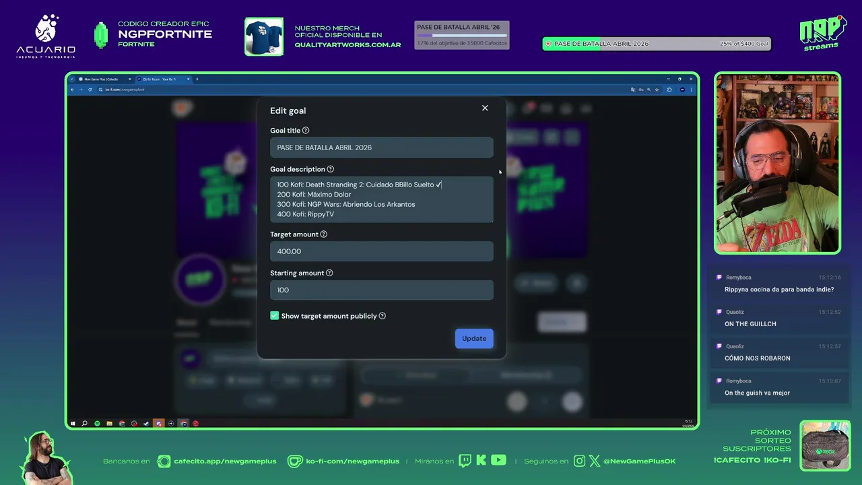
Task: Click Acuario Insumos y Tecnología logo
Action: 46,36
